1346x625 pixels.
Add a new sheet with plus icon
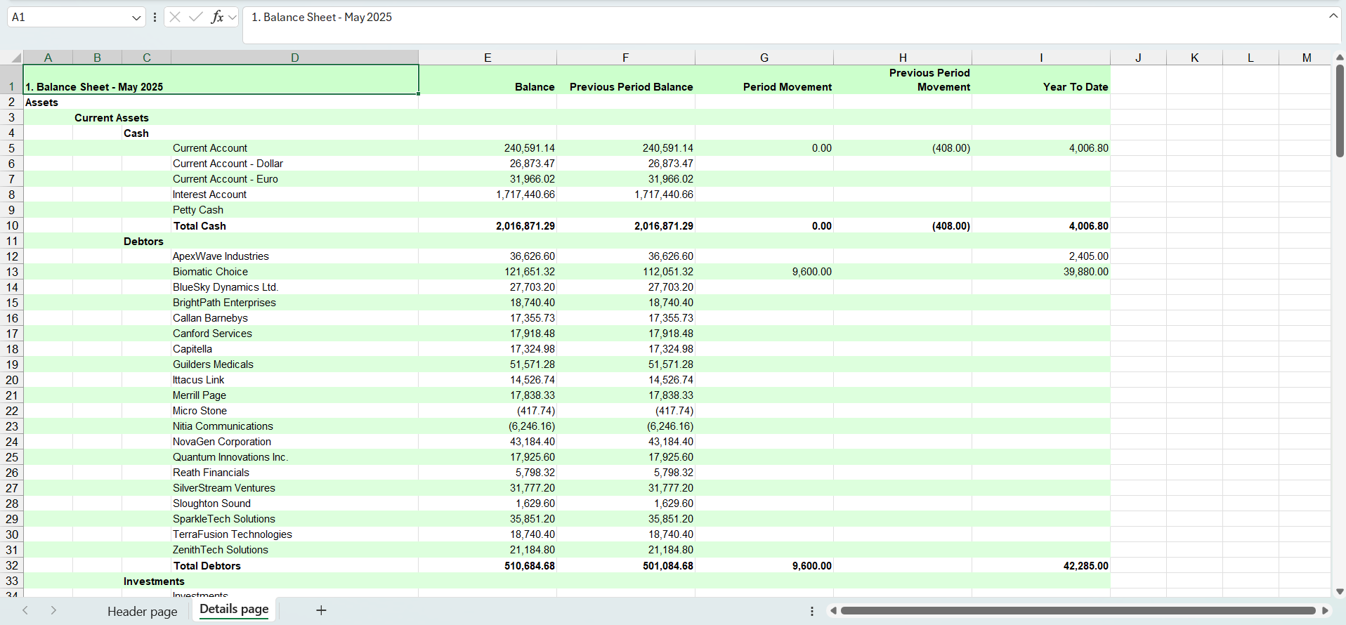321,610
